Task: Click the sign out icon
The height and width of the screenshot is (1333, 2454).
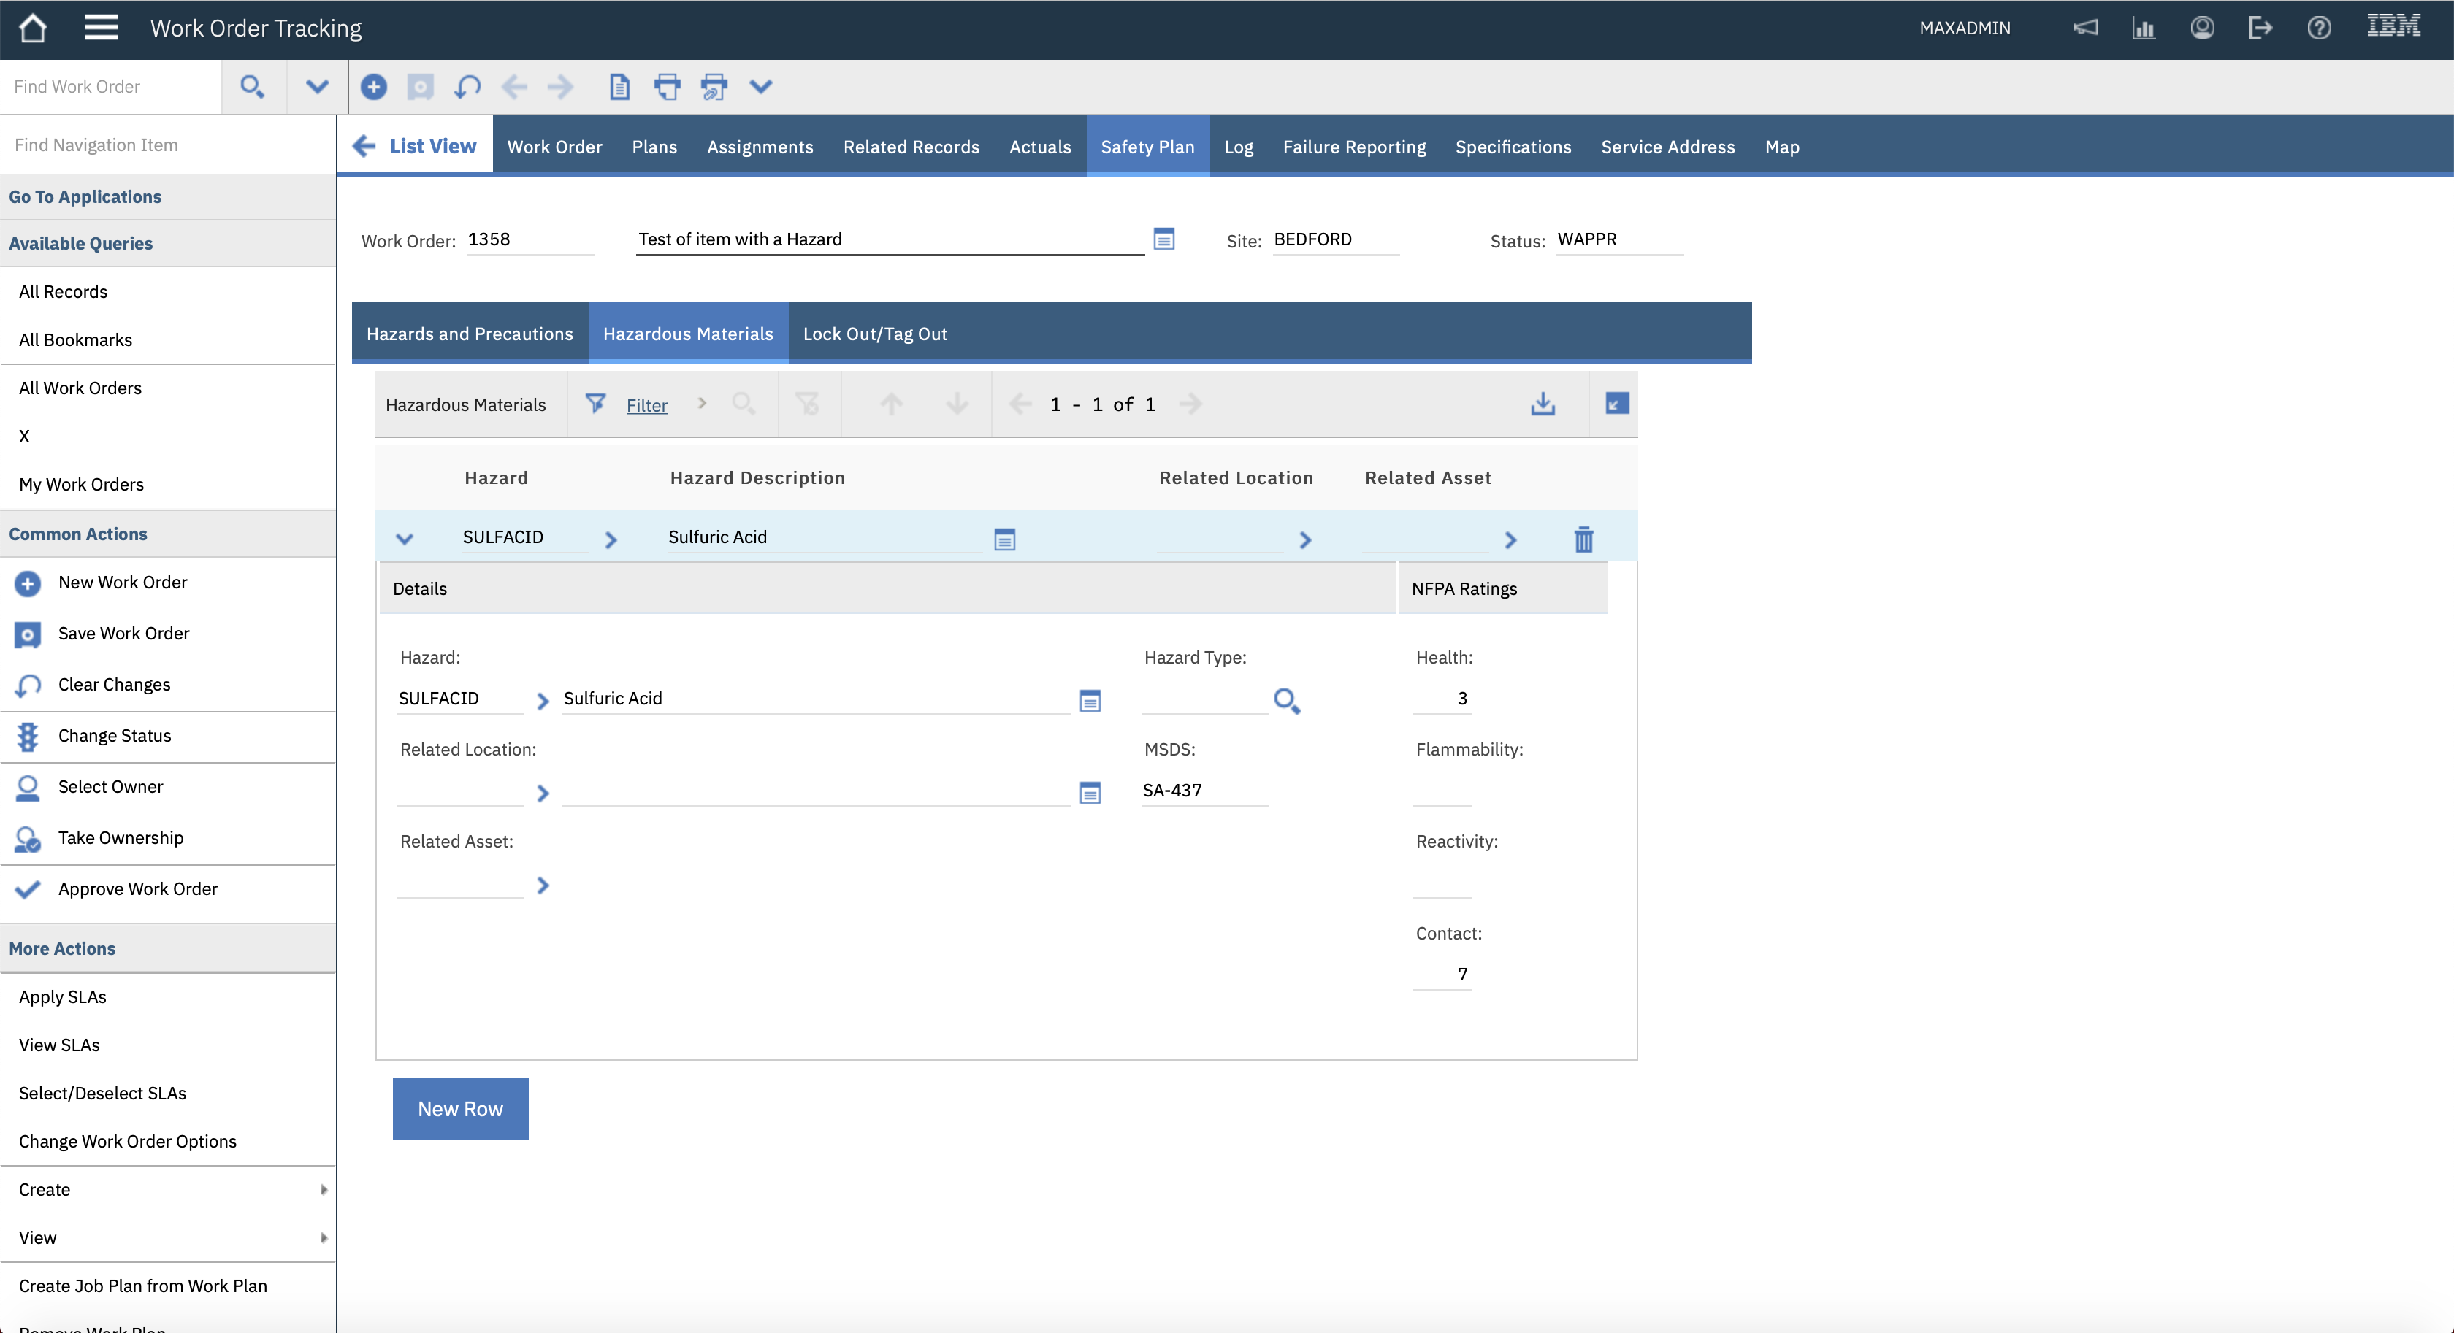Action: pyautogui.click(x=2260, y=28)
